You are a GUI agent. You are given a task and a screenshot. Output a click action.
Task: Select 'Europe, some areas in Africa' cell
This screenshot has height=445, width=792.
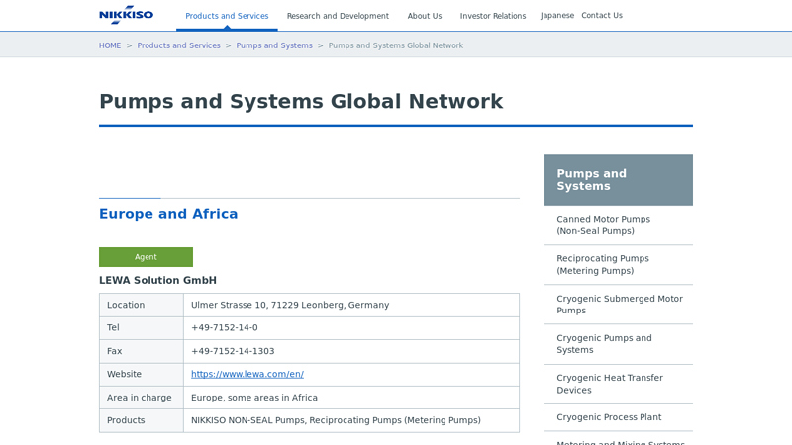[x=351, y=398]
